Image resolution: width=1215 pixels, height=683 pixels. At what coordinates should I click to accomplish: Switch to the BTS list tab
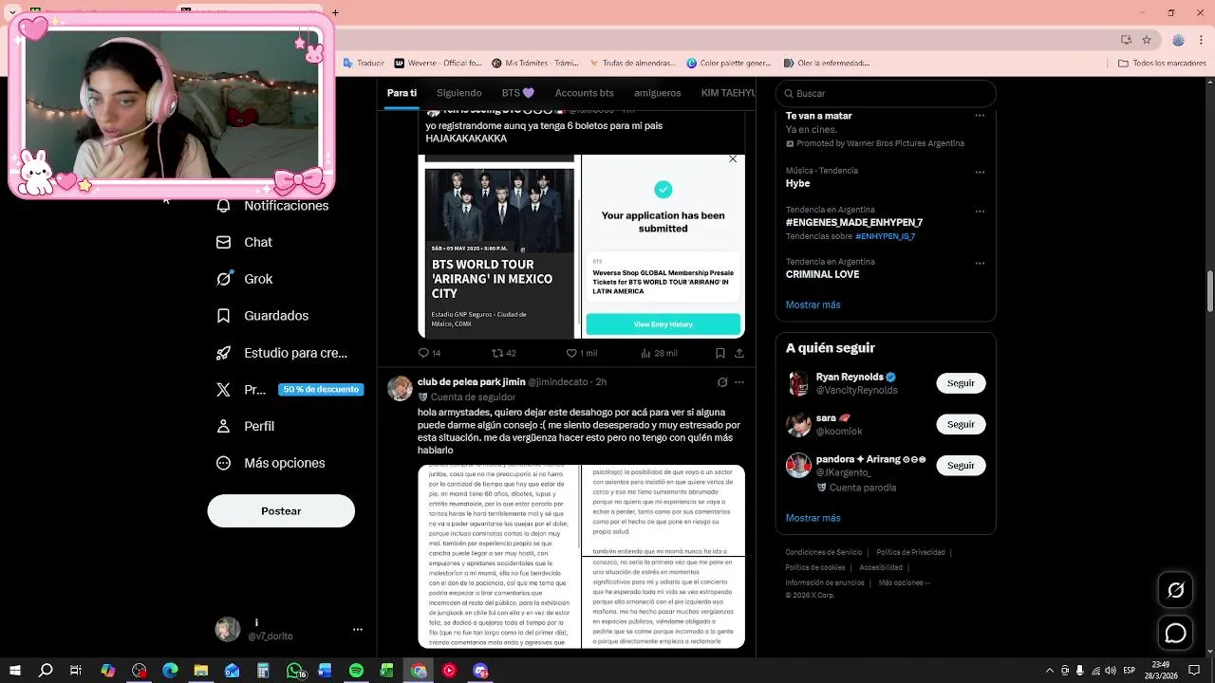point(518,93)
